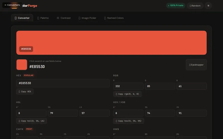Viewport: 223px width, 139px height.
Task: Open the Contrast tab
Action: [64, 18]
